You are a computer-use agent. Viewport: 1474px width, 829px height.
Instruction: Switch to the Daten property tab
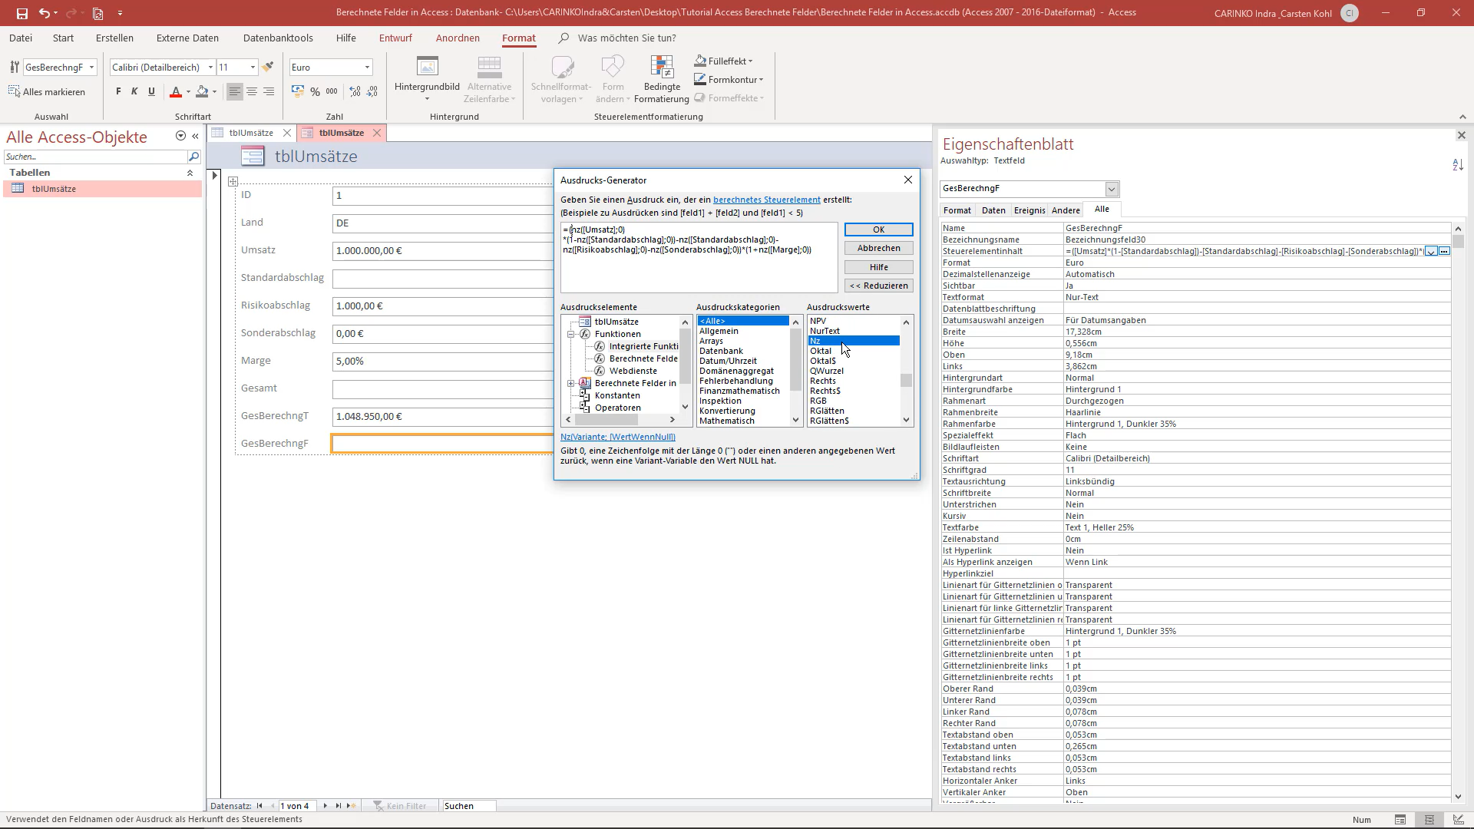(x=993, y=210)
